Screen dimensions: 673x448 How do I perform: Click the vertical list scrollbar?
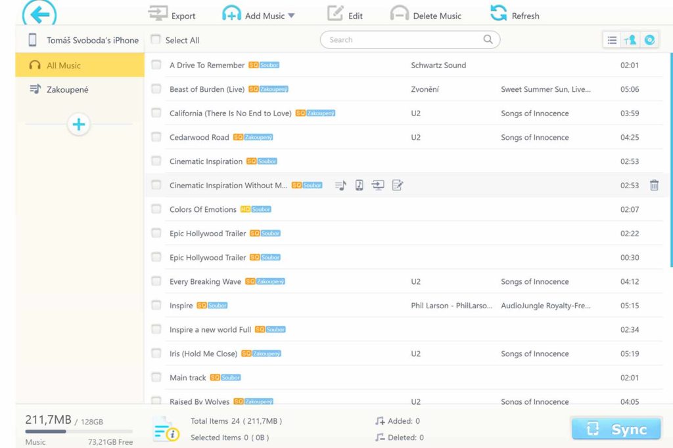click(671, 160)
